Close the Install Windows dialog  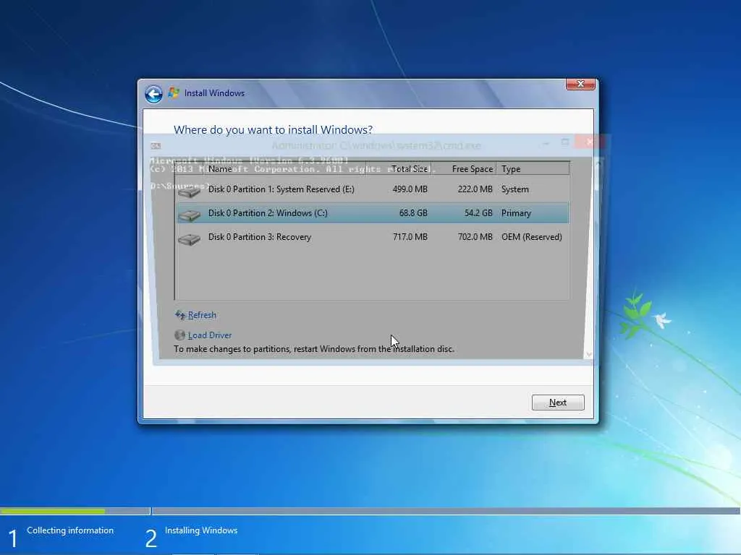[580, 84]
